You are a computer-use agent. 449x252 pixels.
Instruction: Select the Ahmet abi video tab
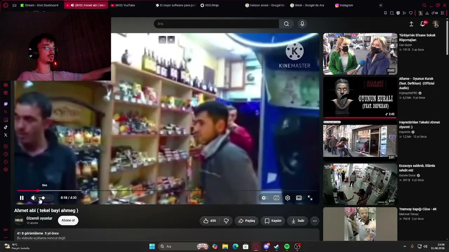tap(86, 5)
